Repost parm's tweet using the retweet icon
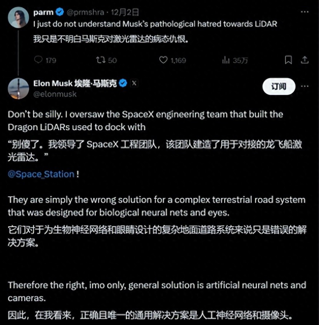Image resolution: width=319 pixels, height=325 pixels. pyautogui.click(x=100, y=60)
